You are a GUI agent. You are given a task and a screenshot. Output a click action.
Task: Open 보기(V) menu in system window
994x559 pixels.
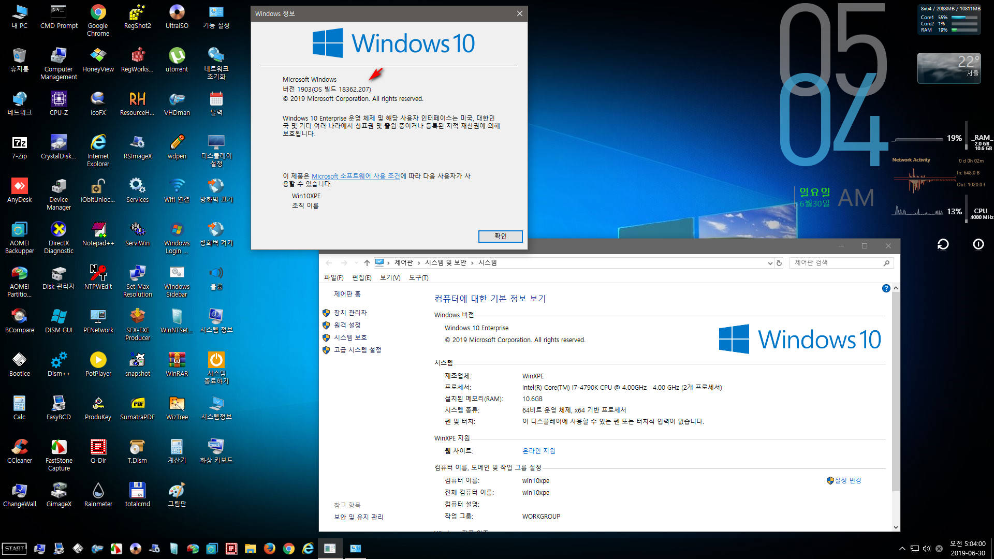[390, 278]
